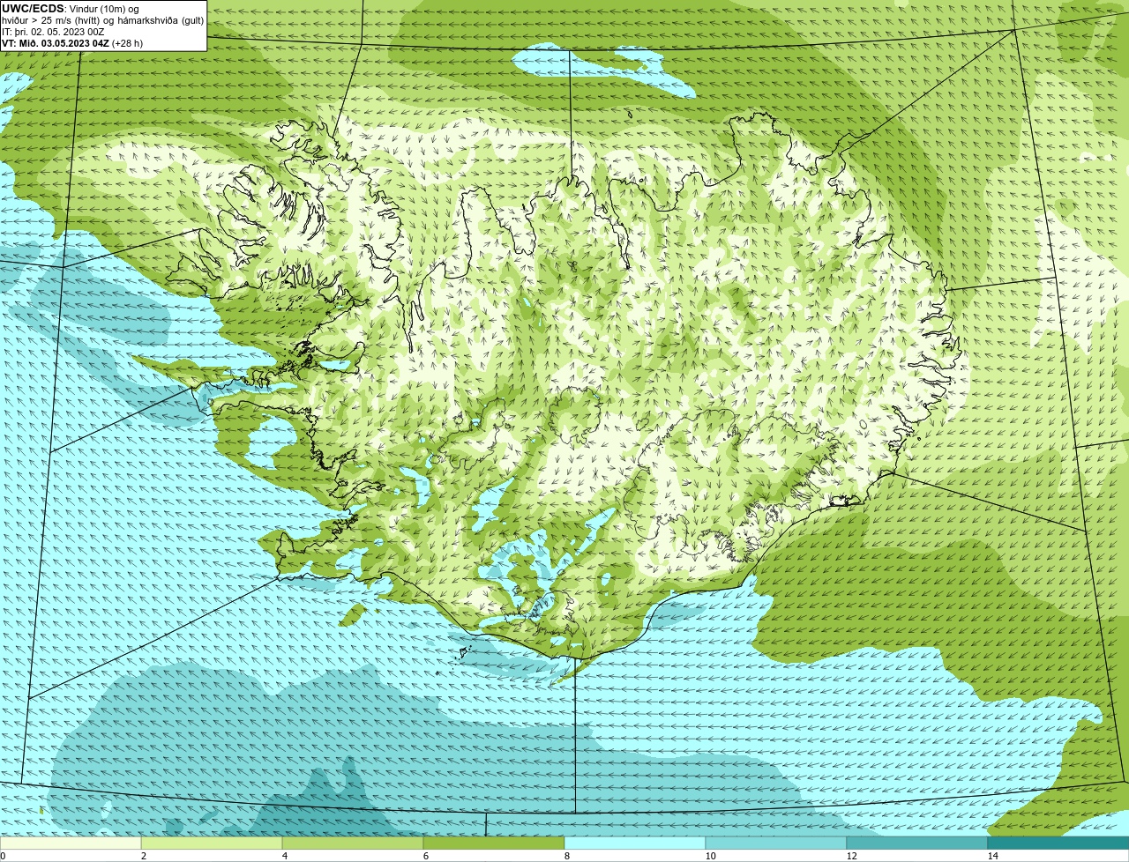Click the "VT: Mið. 03.05.2023 04Z" valid time
The height and width of the screenshot is (862, 1129).
coord(56,42)
